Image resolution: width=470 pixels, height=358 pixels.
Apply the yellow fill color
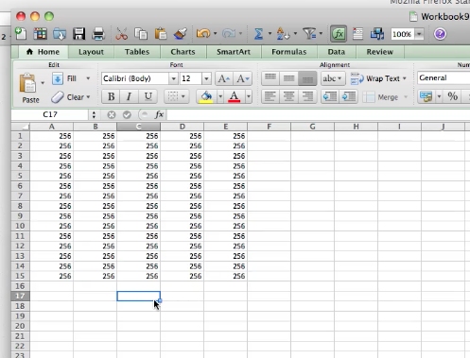click(206, 96)
